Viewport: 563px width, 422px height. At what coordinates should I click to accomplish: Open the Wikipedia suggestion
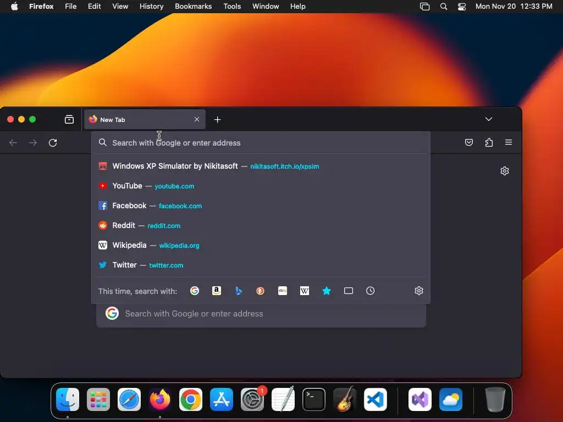point(261,245)
